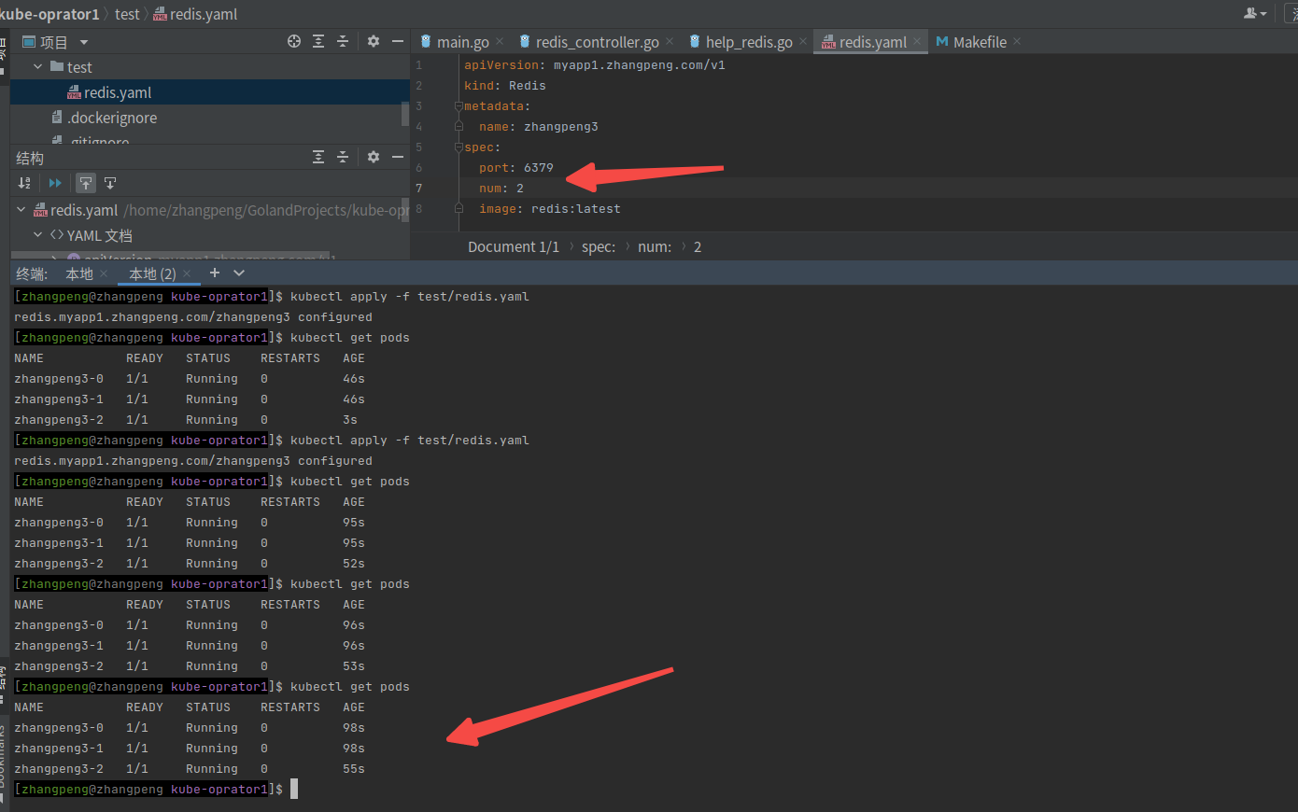The image size is (1298, 812).
Task: Expand all nodes in Structure panel
Action: click(x=318, y=157)
